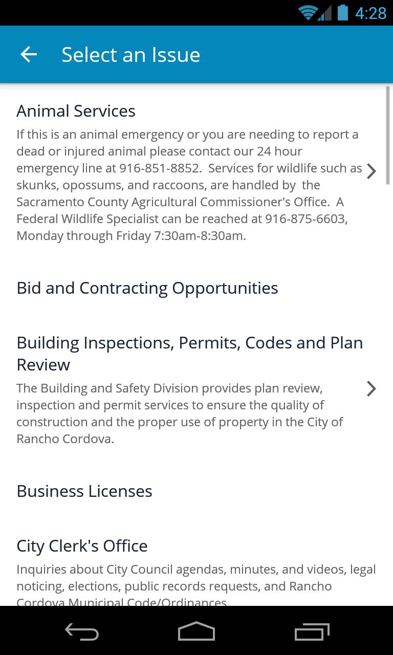Expand Building Inspections using its chevron
The height and width of the screenshot is (655, 393).
tap(372, 389)
